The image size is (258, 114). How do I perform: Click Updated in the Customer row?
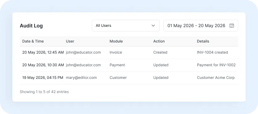(x=161, y=78)
